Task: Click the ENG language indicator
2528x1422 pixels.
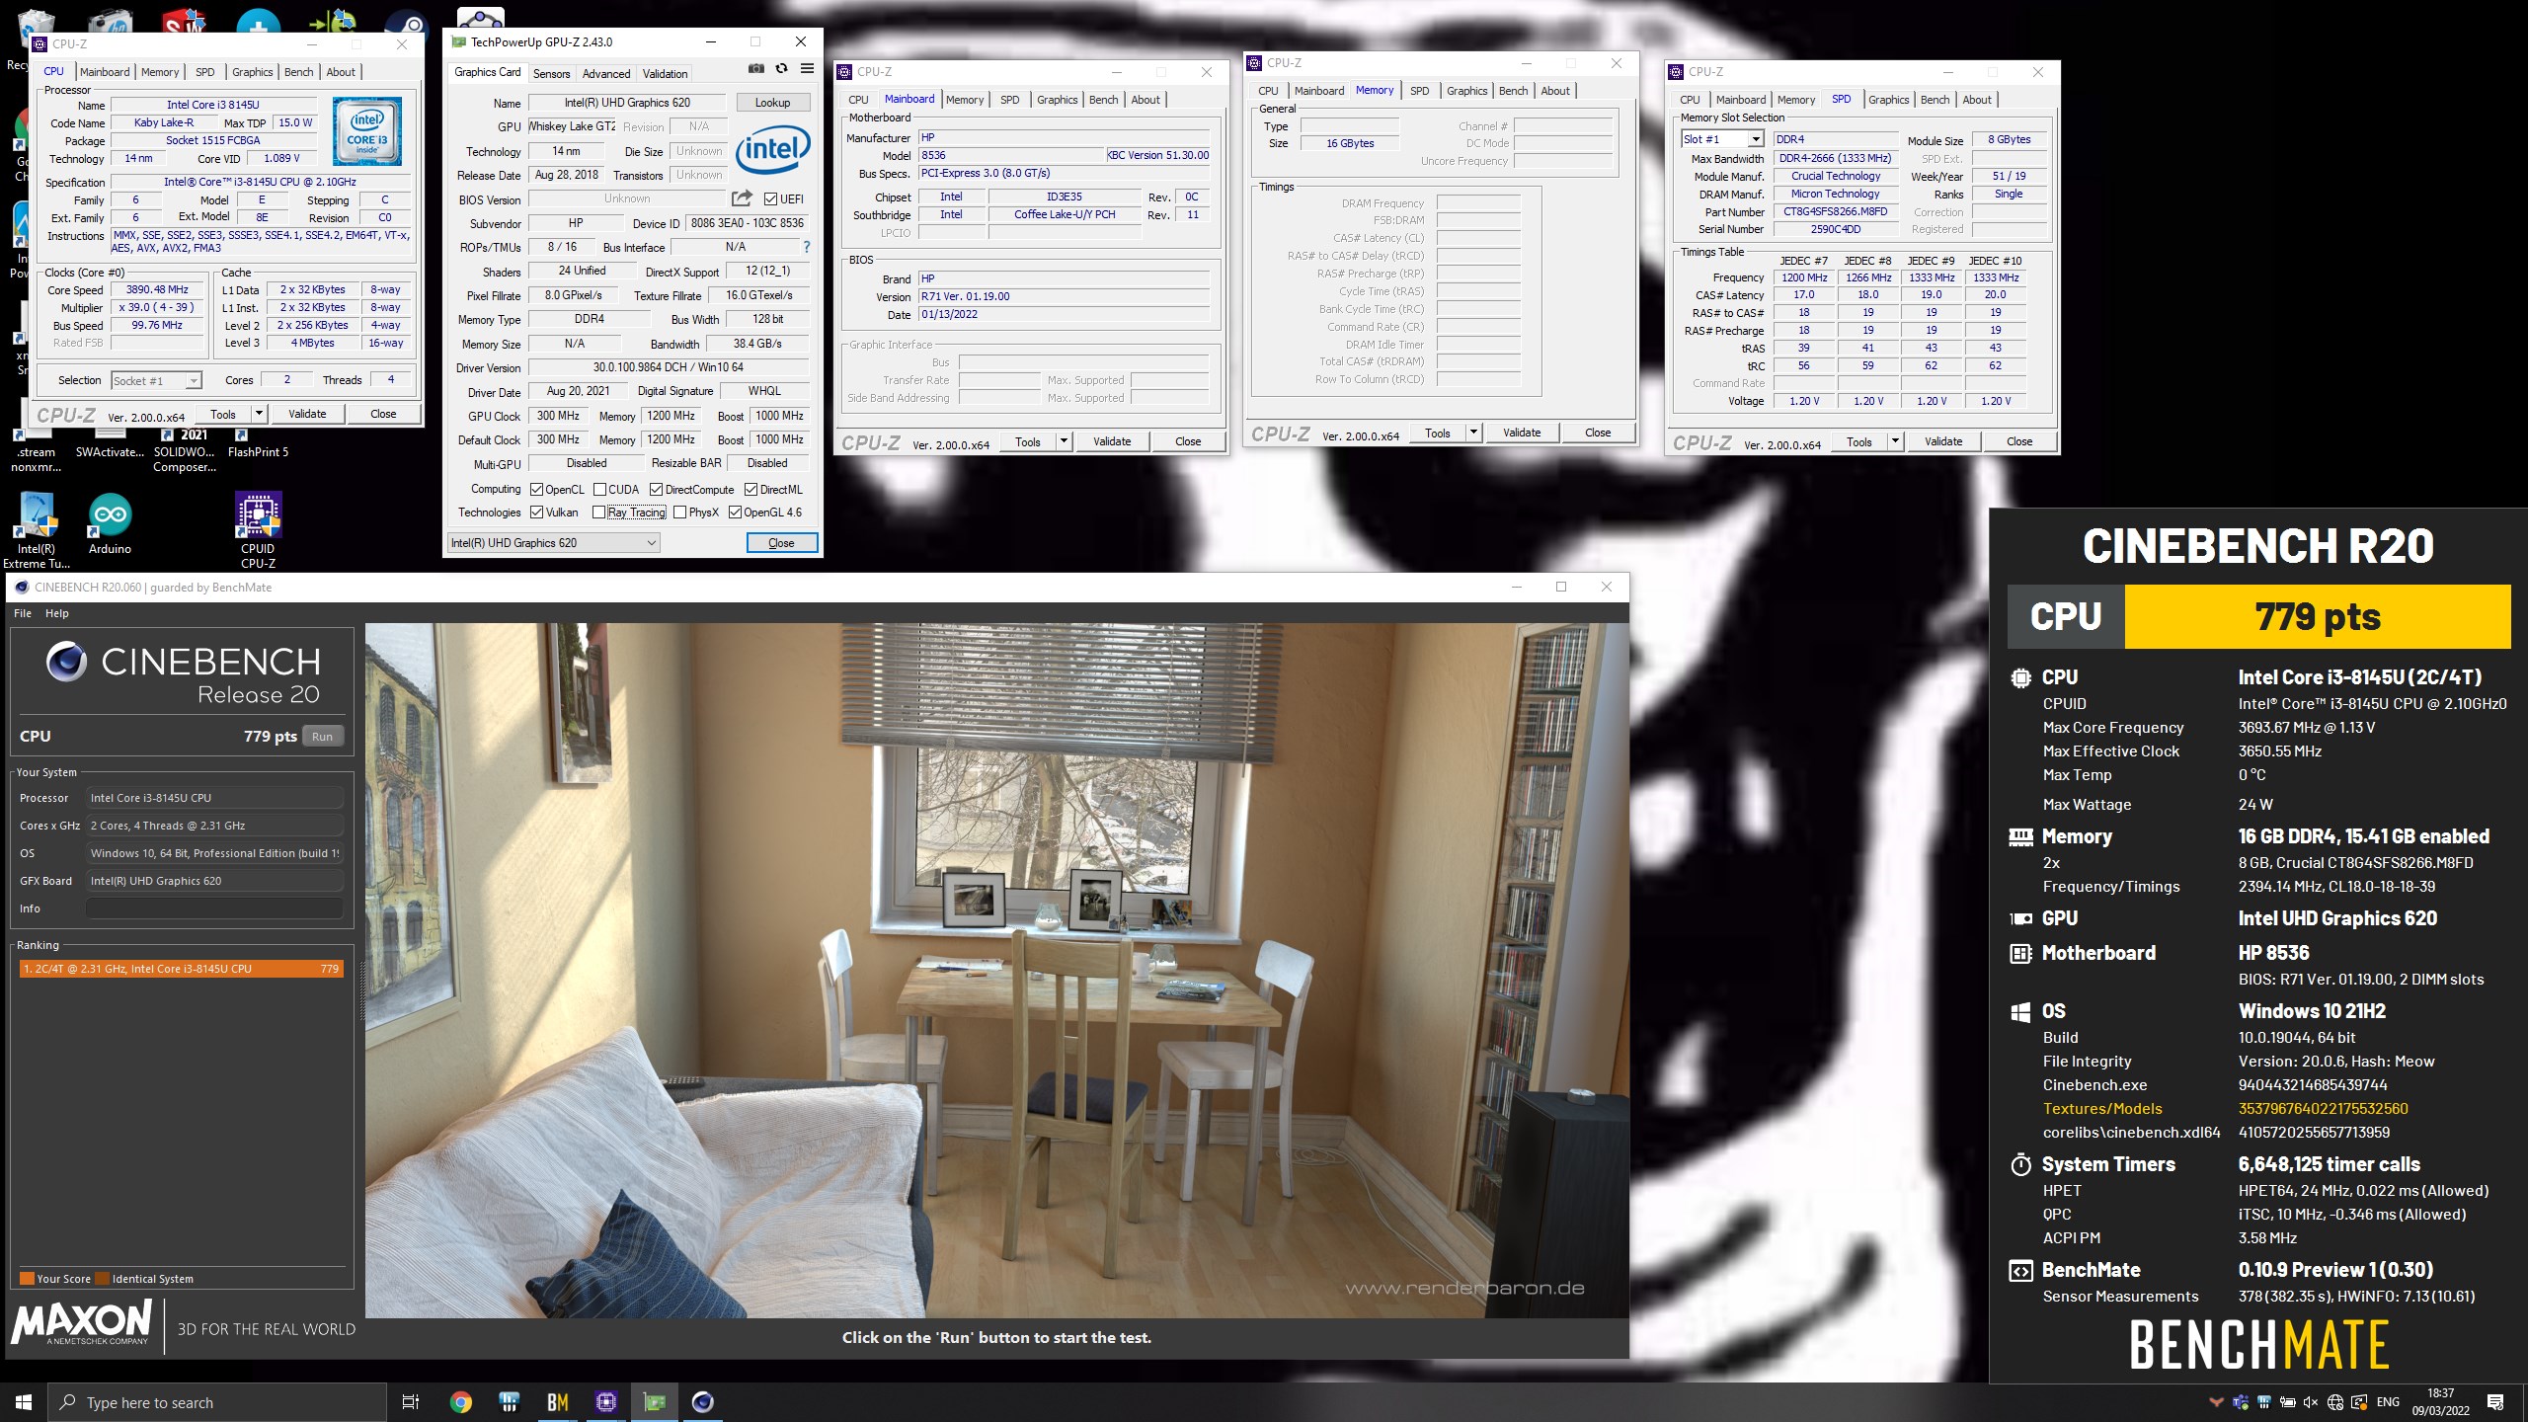Action: [2388, 1402]
